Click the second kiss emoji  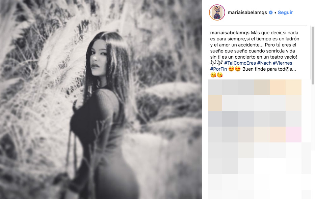tap(219, 75)
